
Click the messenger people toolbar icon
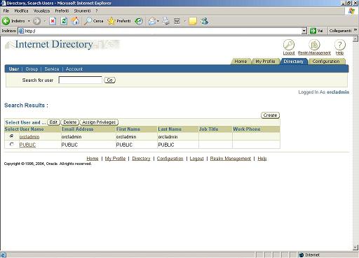tap(205, 21)
